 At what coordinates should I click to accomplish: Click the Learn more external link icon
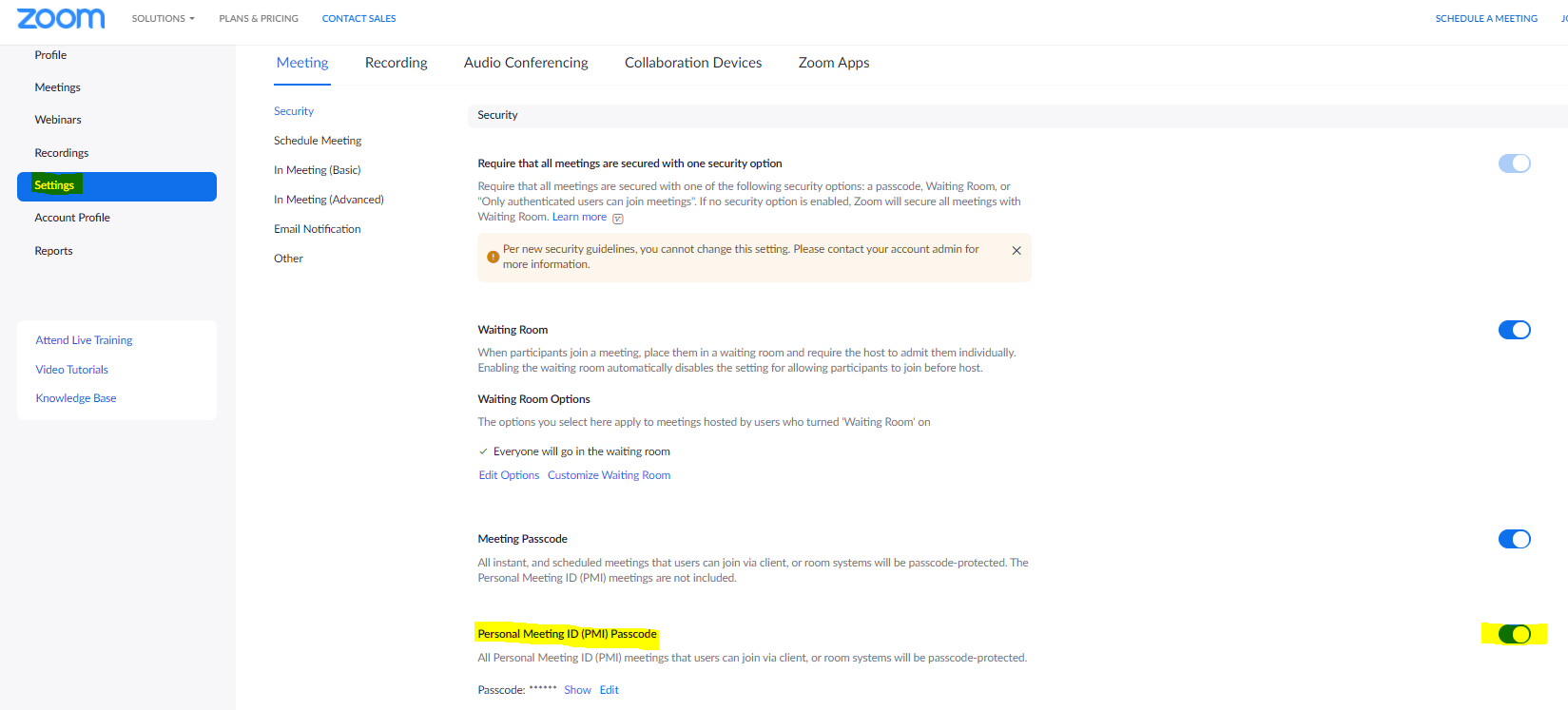(x=618, y=219)
